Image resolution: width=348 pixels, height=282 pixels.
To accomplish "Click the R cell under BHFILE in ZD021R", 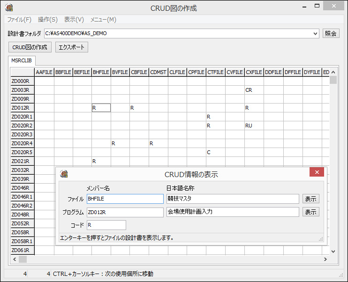I will [x=101, y=161].
